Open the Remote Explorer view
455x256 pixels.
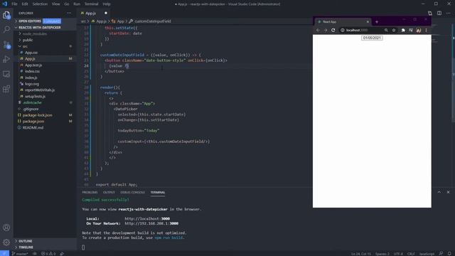point(6,74)
